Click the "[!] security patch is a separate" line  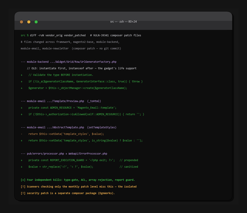pyautogui.click(x=68, y=193)
